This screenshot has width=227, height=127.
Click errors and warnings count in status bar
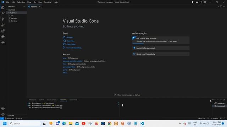[19, 119]
